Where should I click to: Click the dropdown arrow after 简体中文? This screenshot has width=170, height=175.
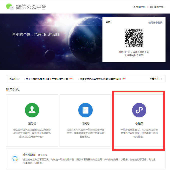(x=165, y=7)
